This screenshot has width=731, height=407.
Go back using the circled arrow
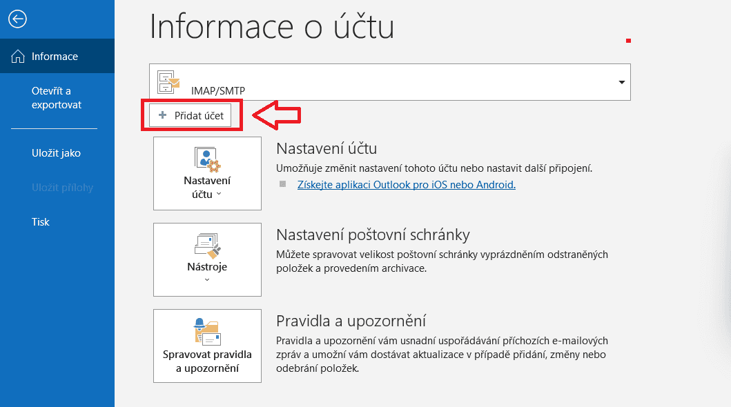coord(17,19)
